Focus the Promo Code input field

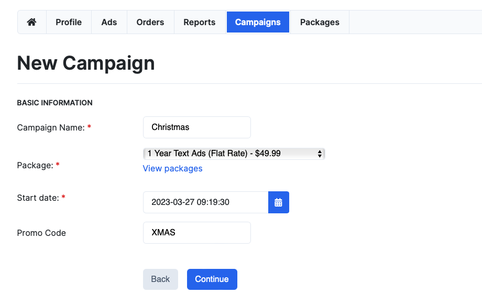pyautogui.click(x=197, y=233)
